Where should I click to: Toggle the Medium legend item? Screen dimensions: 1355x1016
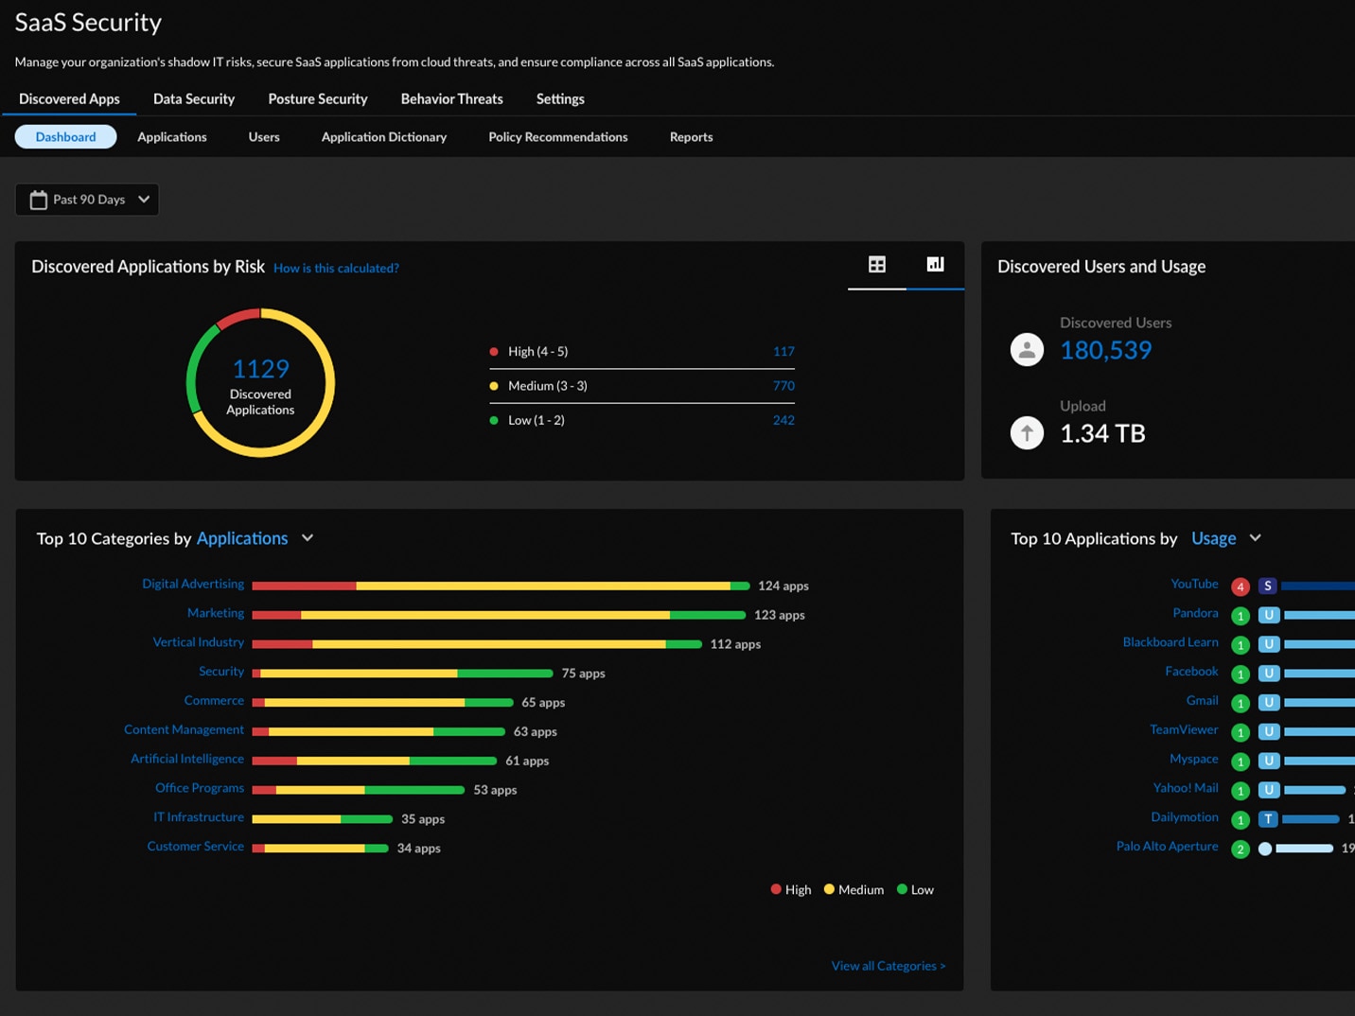click(x=853, y=889)
